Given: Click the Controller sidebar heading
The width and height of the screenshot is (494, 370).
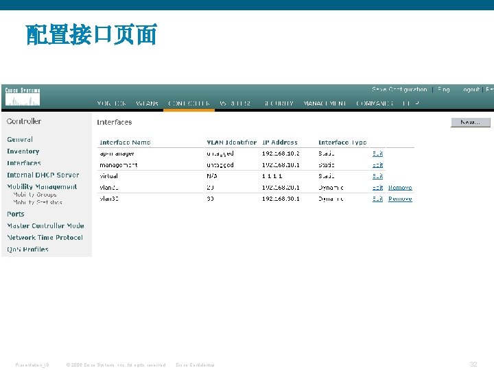Looking at the screenshot, I should [x=24, y=121].
